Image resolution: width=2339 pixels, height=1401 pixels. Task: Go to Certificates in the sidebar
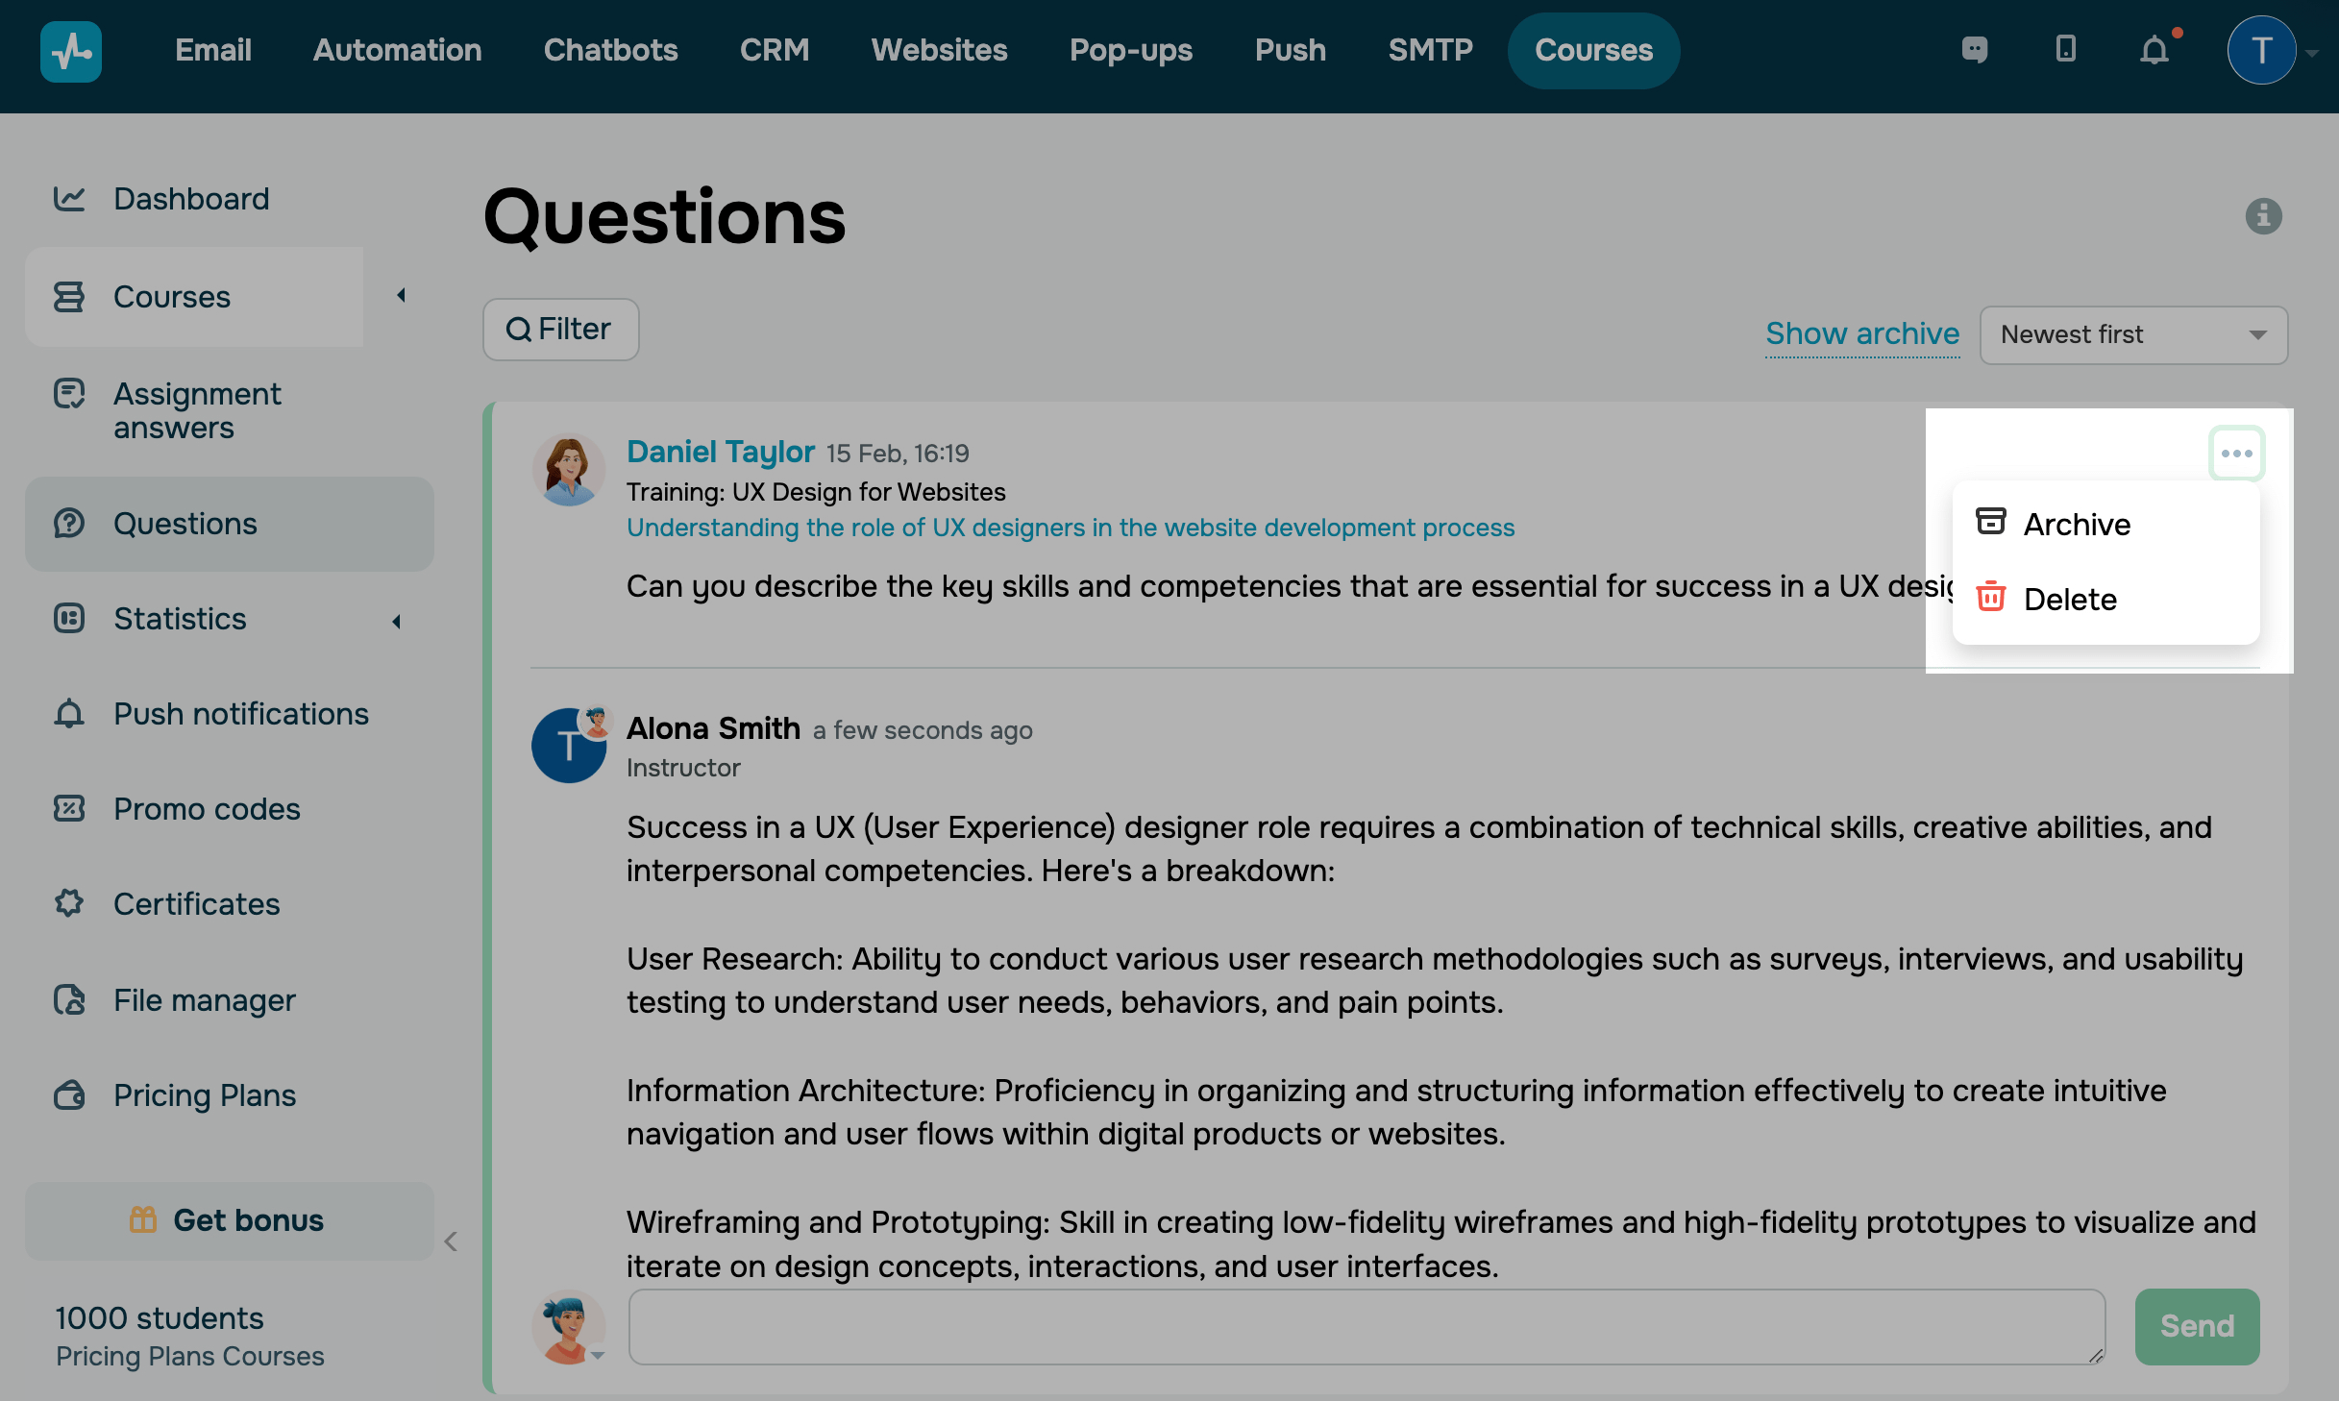coord(196,904)
